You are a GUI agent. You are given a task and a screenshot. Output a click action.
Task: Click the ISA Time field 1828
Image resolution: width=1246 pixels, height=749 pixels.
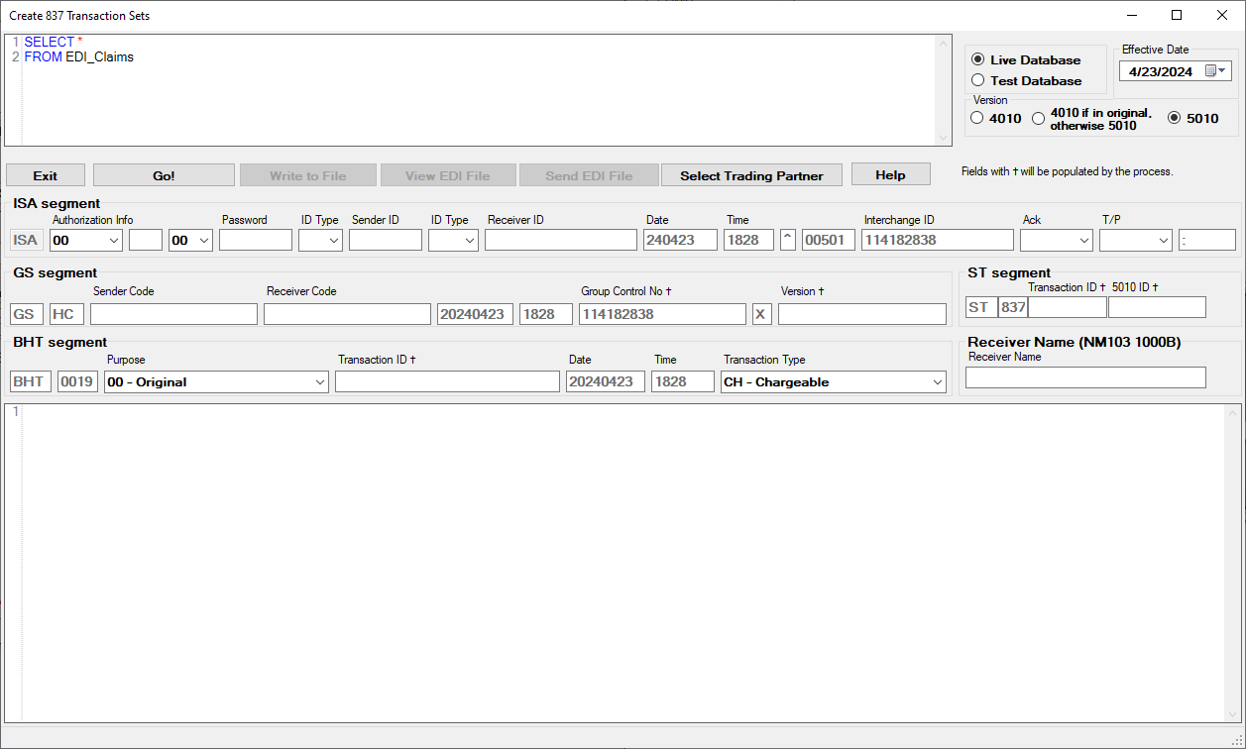pyautogui.click(x=749, y=240)
